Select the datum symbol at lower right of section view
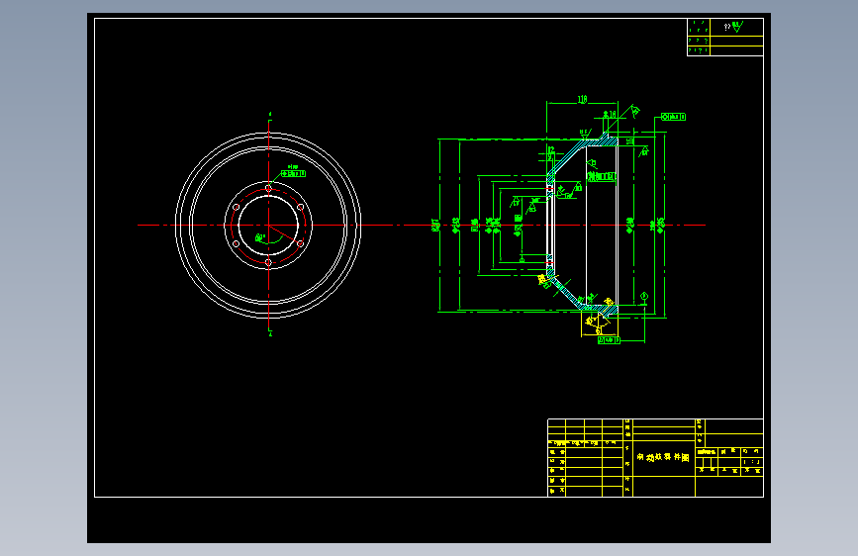 (x=644, y=298)
